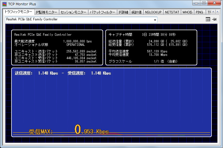Image resolution: width=223 pixels, height=148 pixels.
Task: Open the network adapter dropdown arrow
Action: [155, 20]
